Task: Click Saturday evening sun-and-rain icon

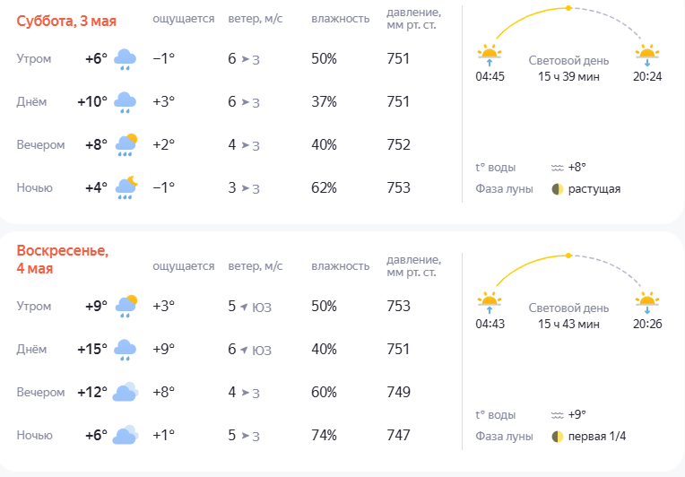Action: point(125,145)
